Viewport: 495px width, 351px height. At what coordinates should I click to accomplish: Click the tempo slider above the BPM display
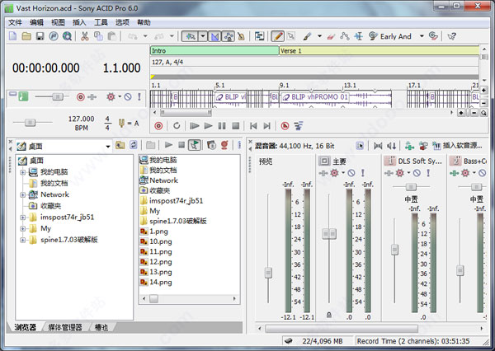pyautogui.click(x=30, y=122)
